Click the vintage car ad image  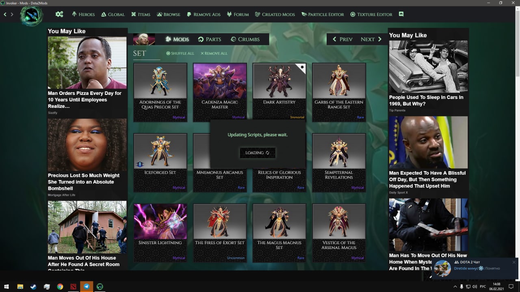coord(428,67)
